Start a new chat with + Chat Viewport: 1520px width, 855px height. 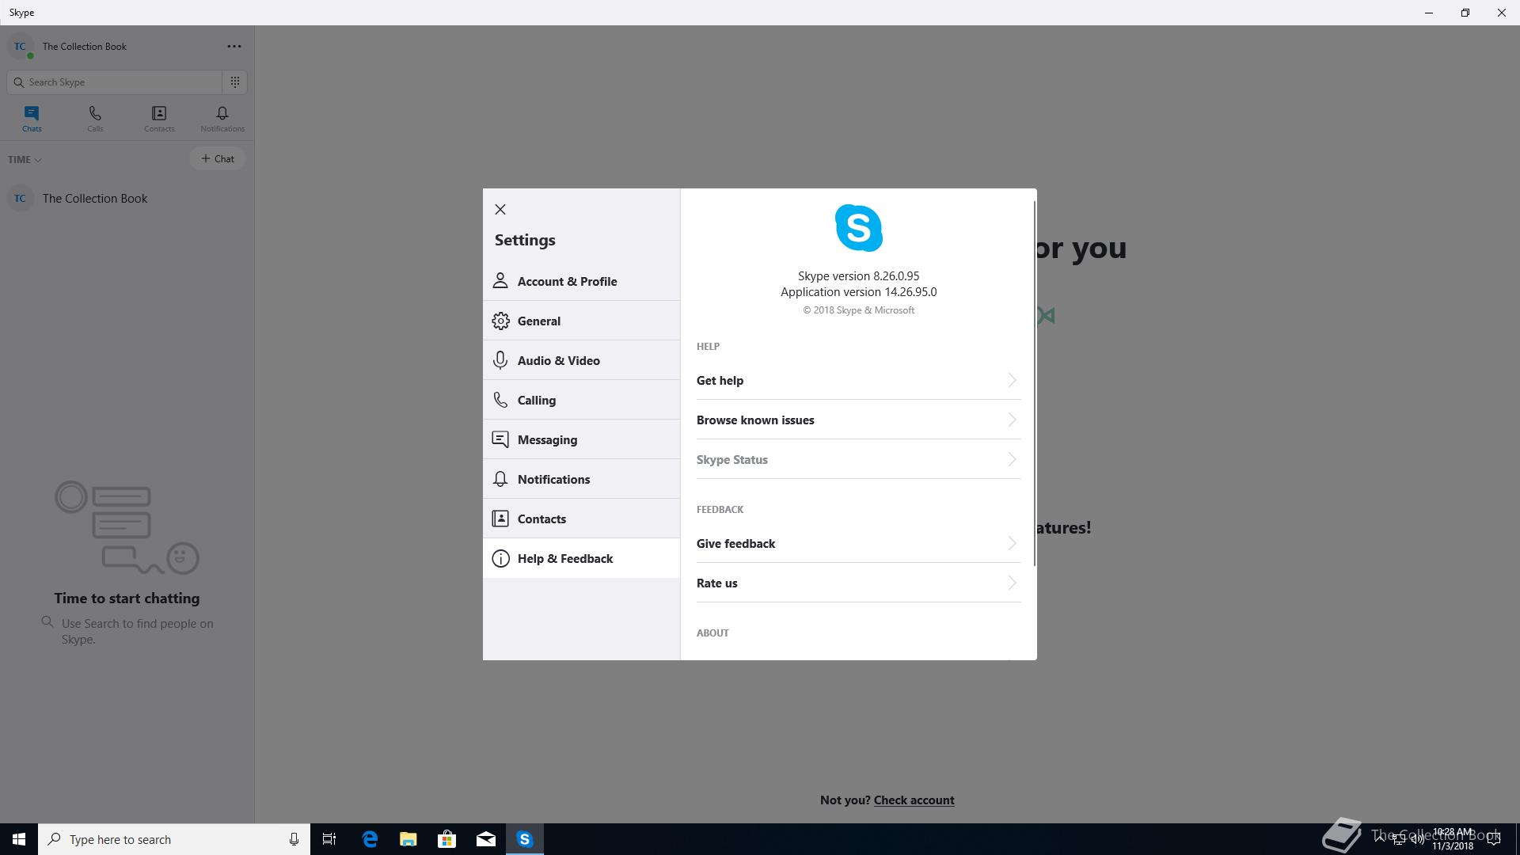(x=218, y=158)
